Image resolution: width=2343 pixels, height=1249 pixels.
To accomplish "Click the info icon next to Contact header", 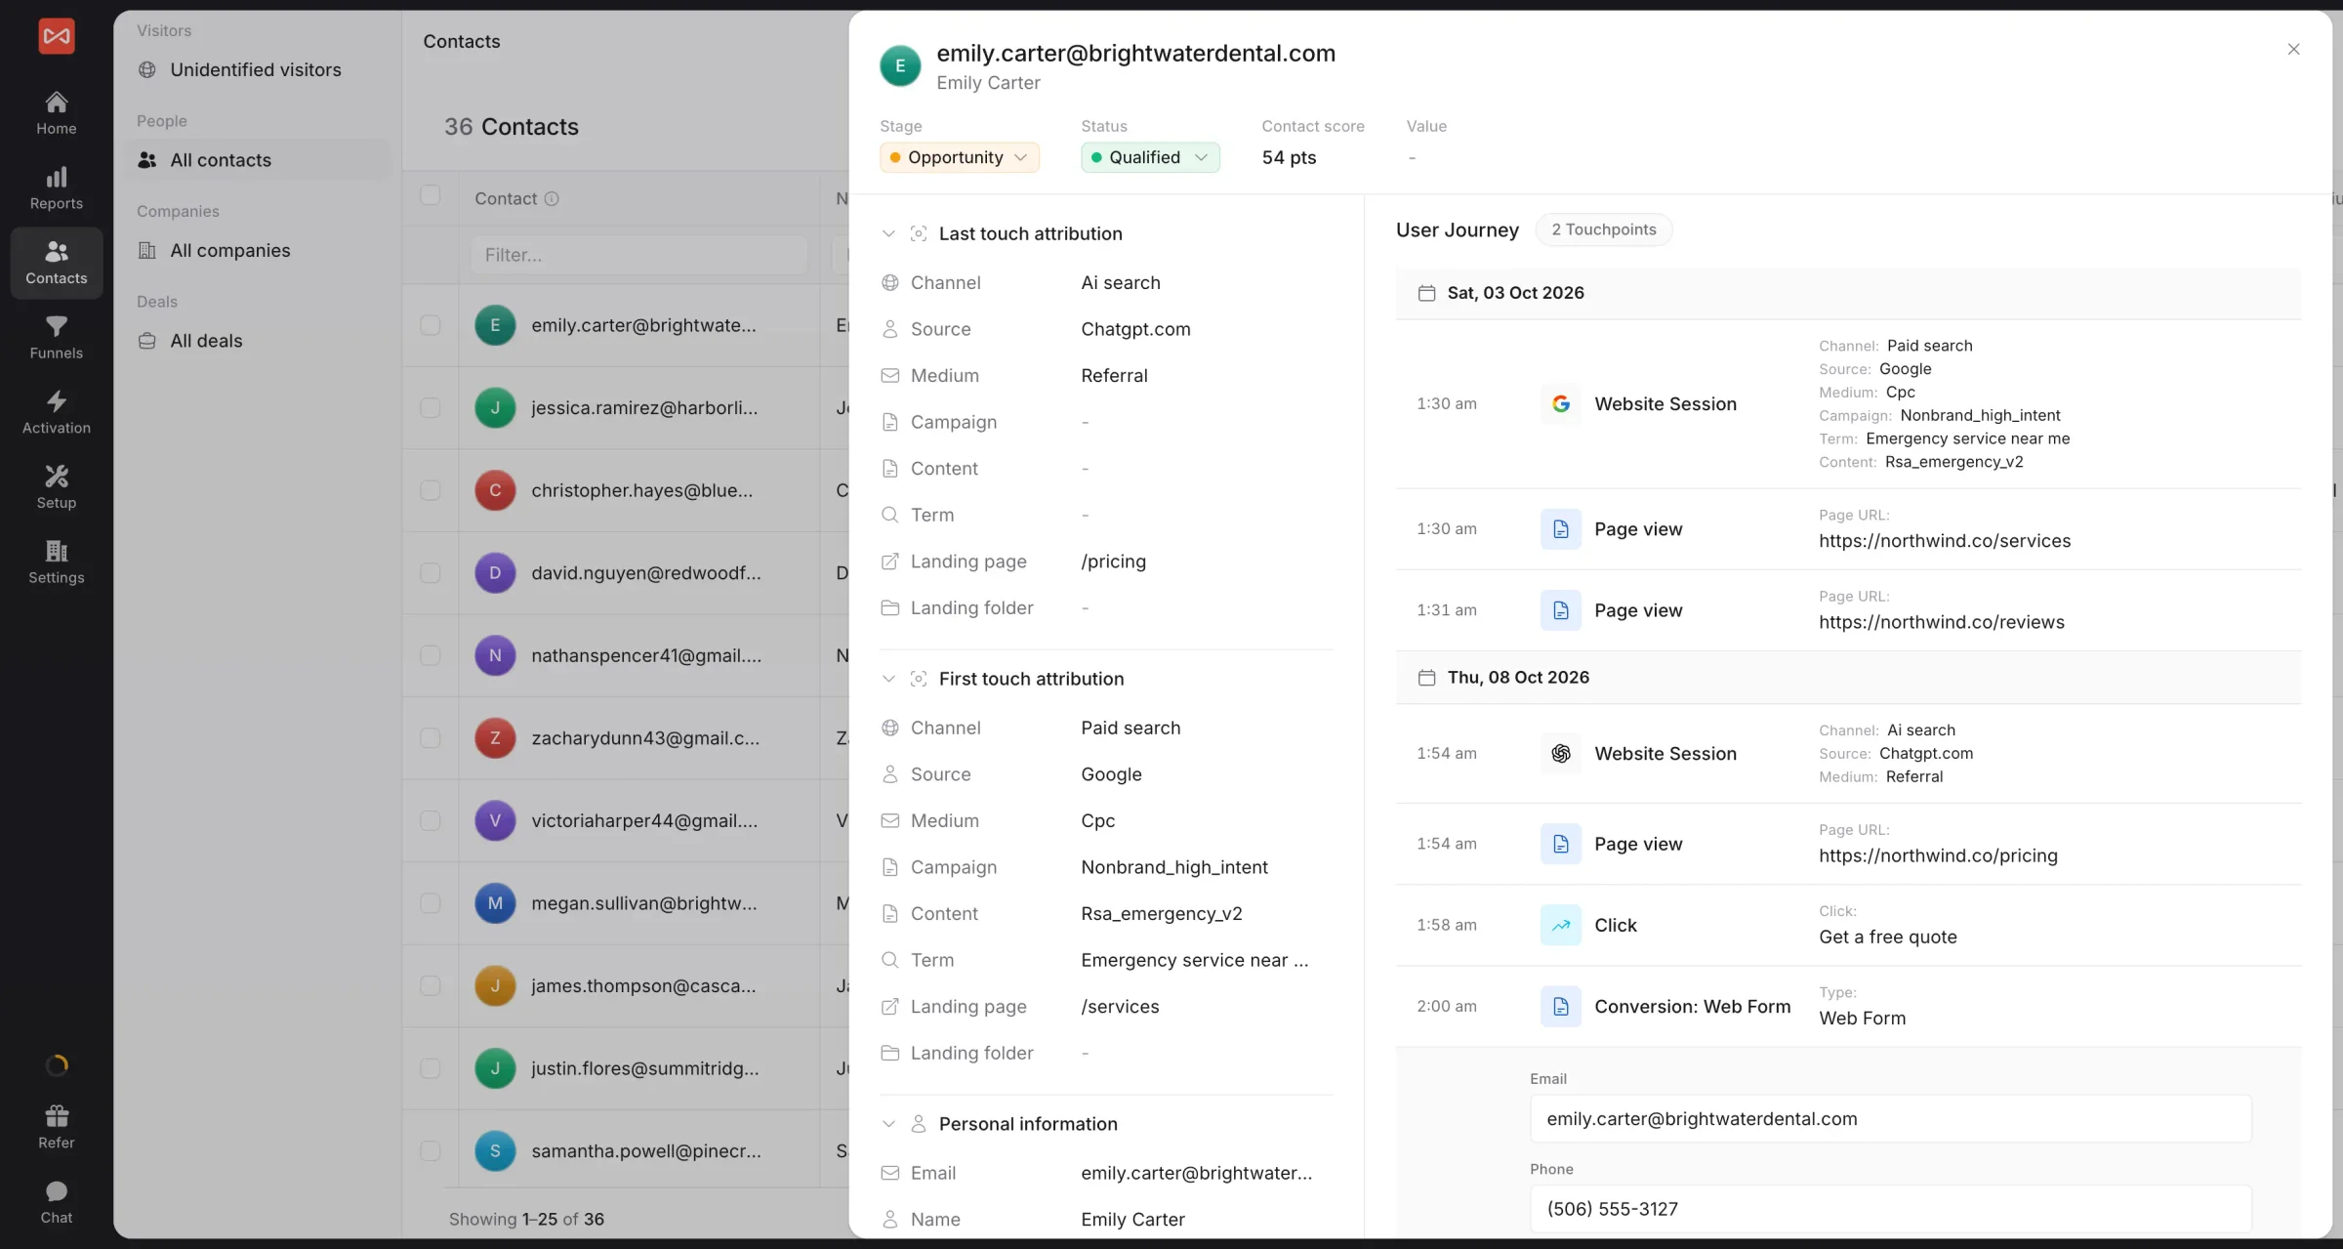I will pos(552,198).
